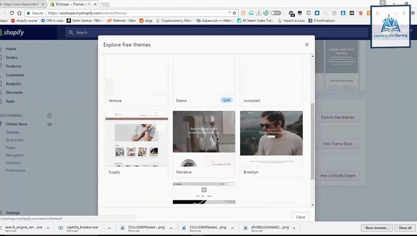Click the Shopify search field
The image size is (417, 236).
[216, 32]
